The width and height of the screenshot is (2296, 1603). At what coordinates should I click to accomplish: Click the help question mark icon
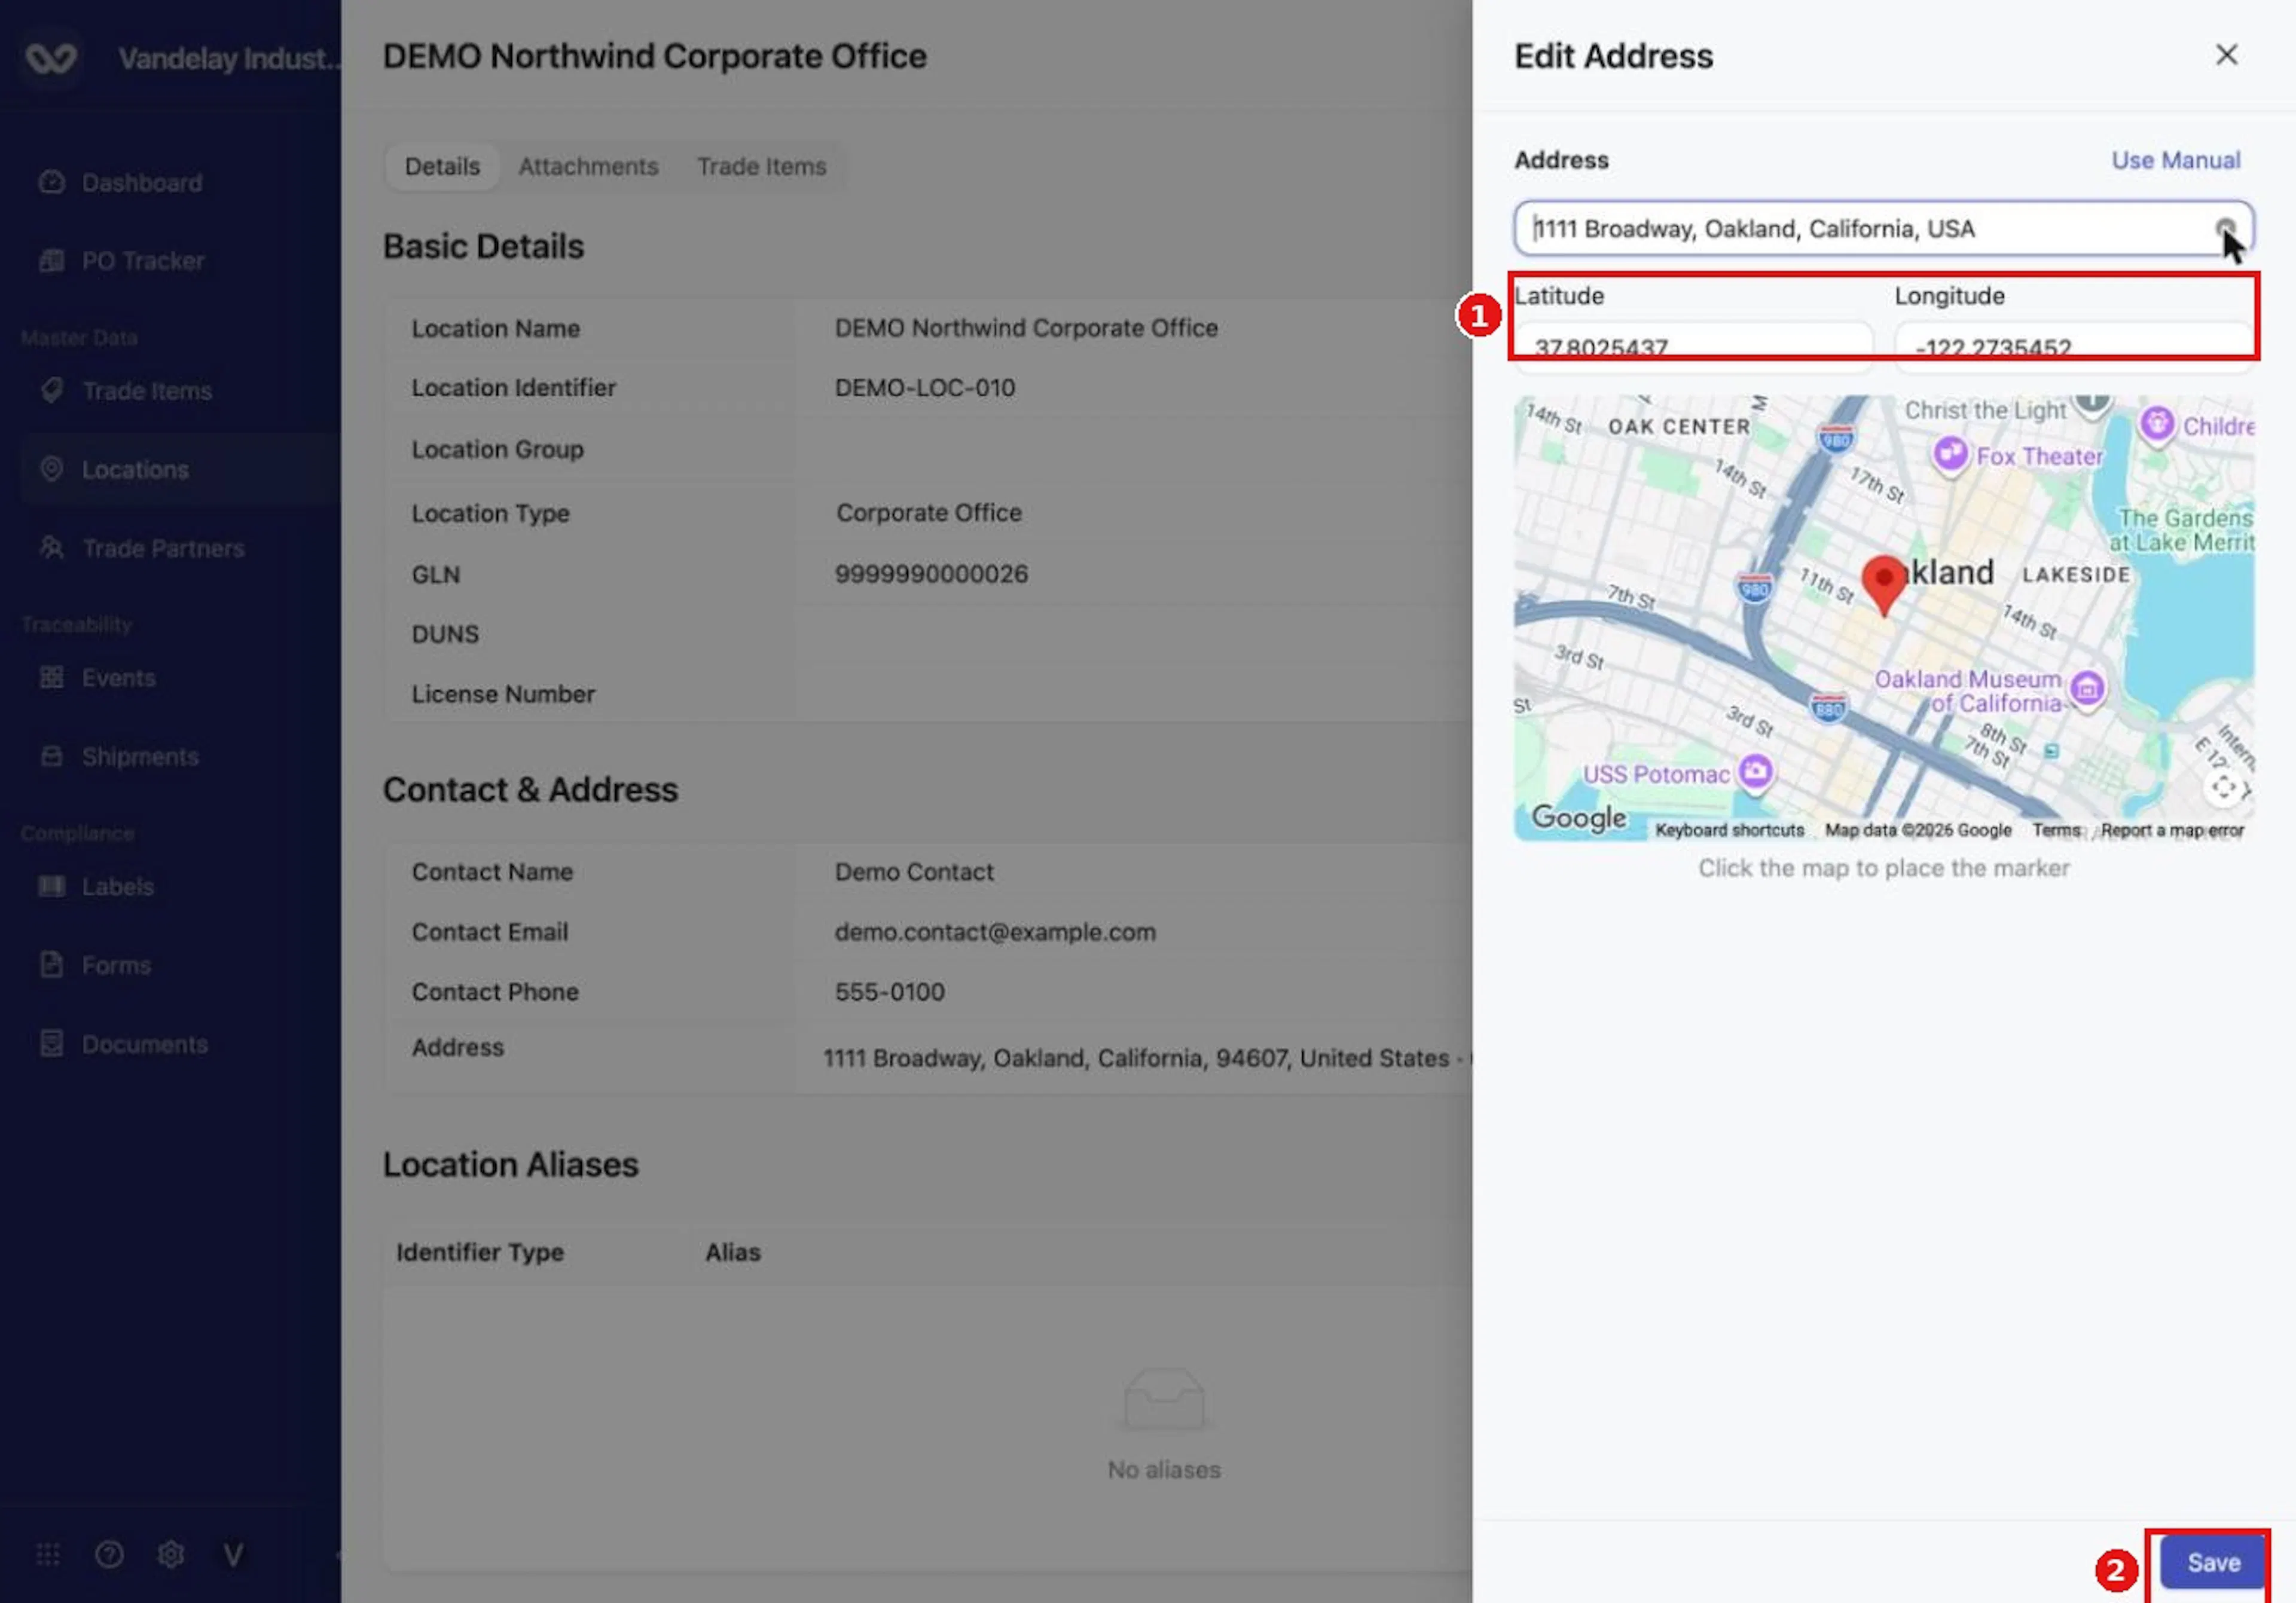(x=109, y=1554)
